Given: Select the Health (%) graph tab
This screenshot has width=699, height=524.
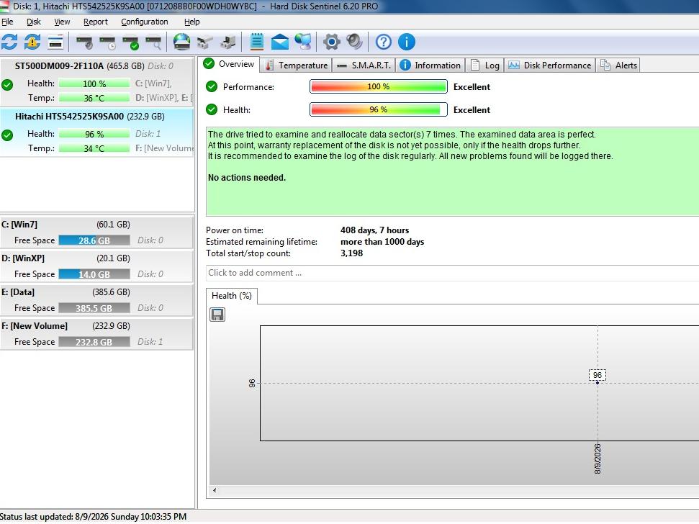Looking at the screenshot, I should [x=231, y=296].
